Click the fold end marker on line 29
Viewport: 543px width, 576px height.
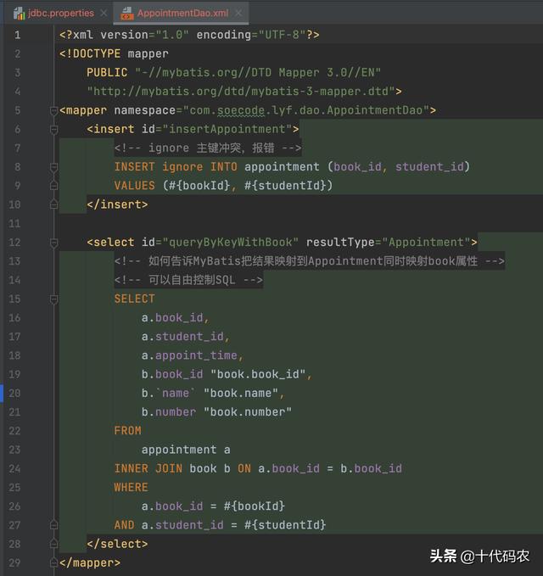(54, 562)
